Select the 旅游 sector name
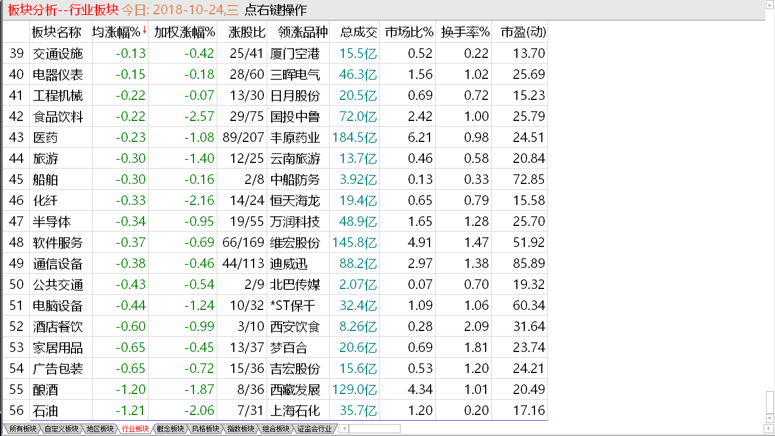The width and height of the screenshot is (775, 436). pos(45,158)
